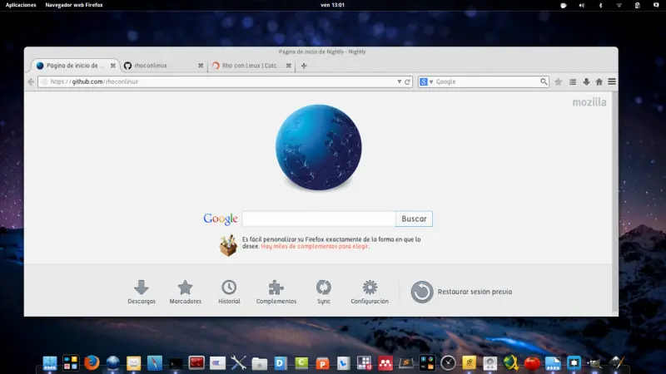
Task: Open Complementos puzzle icon
Action: [276, 292]
